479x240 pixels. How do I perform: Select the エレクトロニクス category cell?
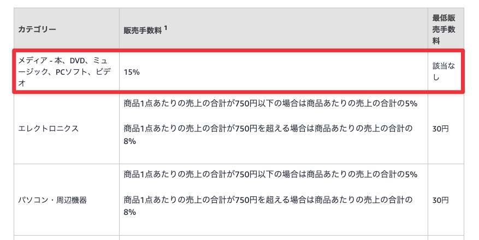[x=49, y=129]
